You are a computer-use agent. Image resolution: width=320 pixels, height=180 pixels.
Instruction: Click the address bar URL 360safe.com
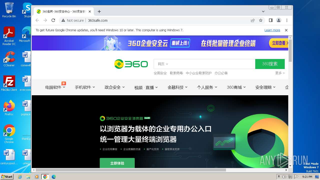tap(98, 20)
